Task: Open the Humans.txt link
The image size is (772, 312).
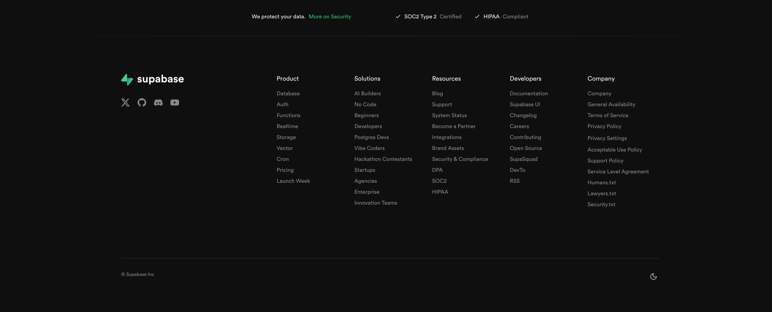Action: (602, 182)
